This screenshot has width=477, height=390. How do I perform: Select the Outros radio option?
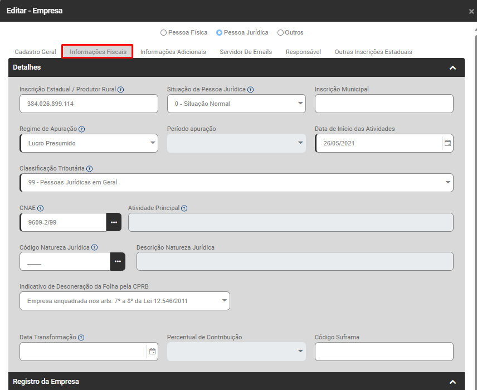tap(280, 33)
